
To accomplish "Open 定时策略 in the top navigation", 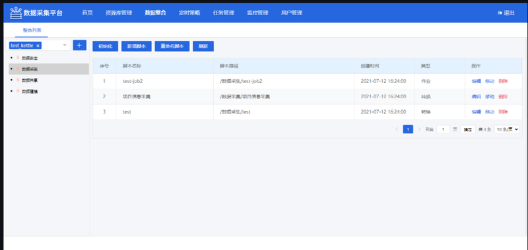I will pos(189,13).
